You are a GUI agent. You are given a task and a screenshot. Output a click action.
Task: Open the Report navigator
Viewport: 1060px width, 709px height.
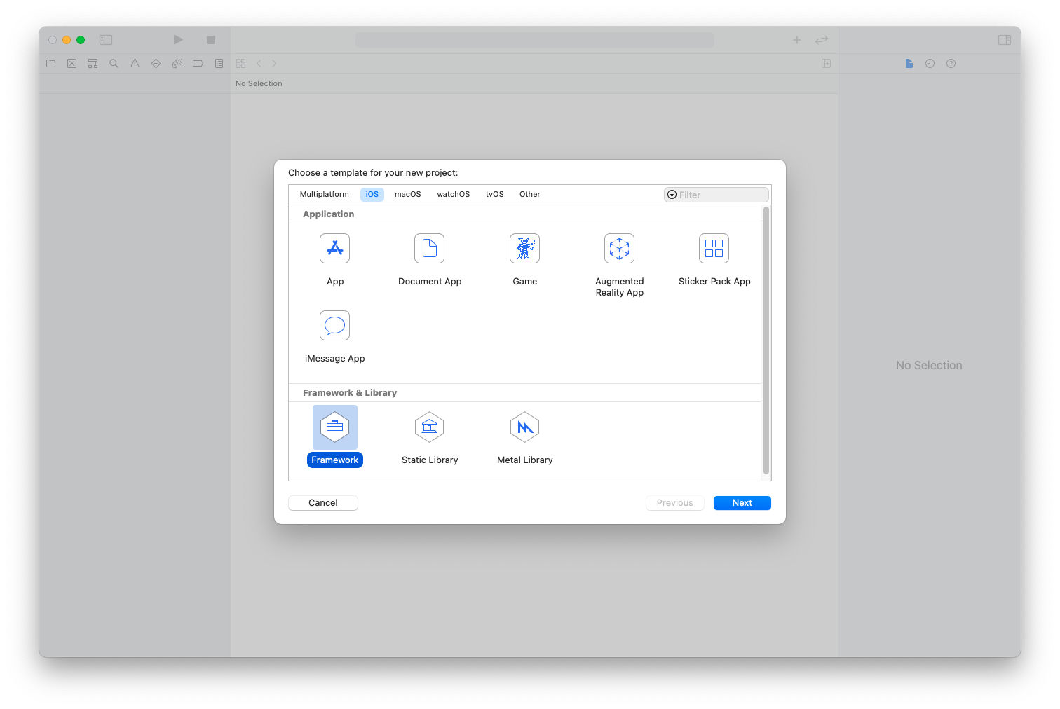click(219, 63)
